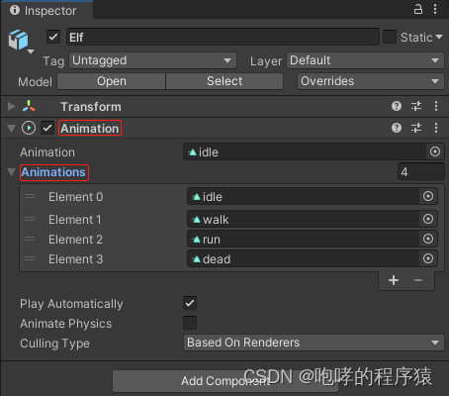Image resolution: width=449 pixels, height=396 pixels.
Task: Click the Animations size field showing 4
Action: pyautogui.click(x=421, y=171)
